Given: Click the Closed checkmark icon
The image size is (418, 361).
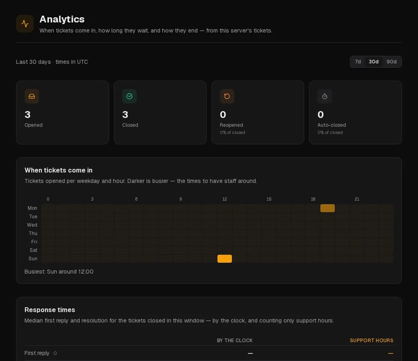Looking at the screenshot, I should 129,96.
